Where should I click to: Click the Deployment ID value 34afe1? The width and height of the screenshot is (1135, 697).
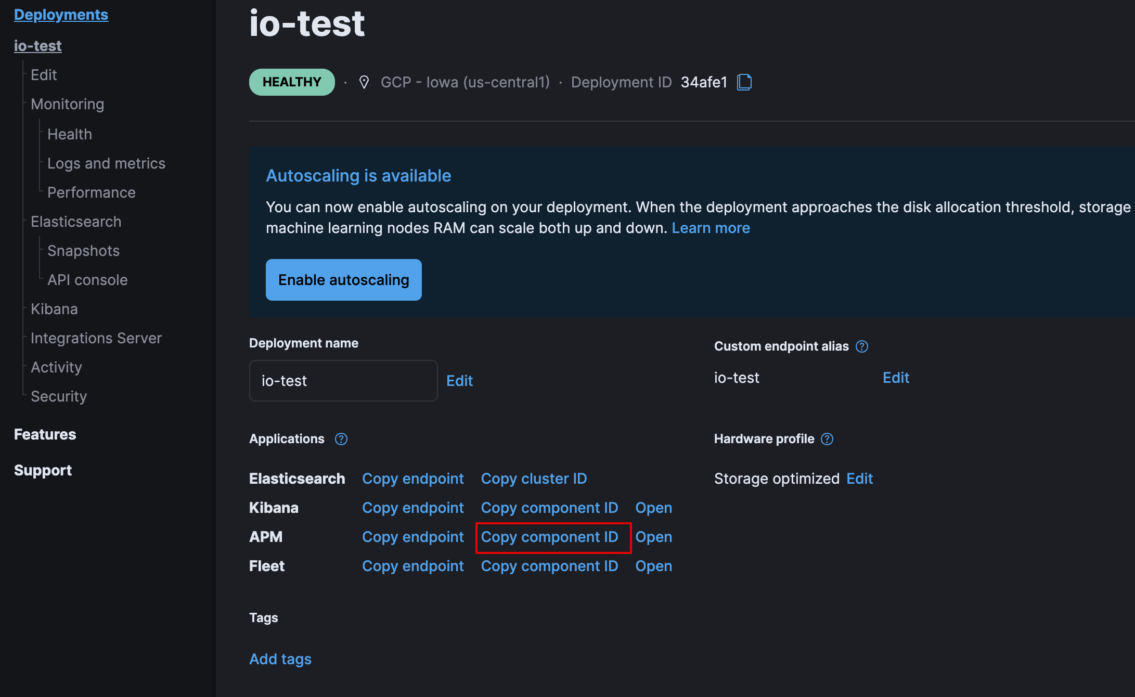coord(704,82)
